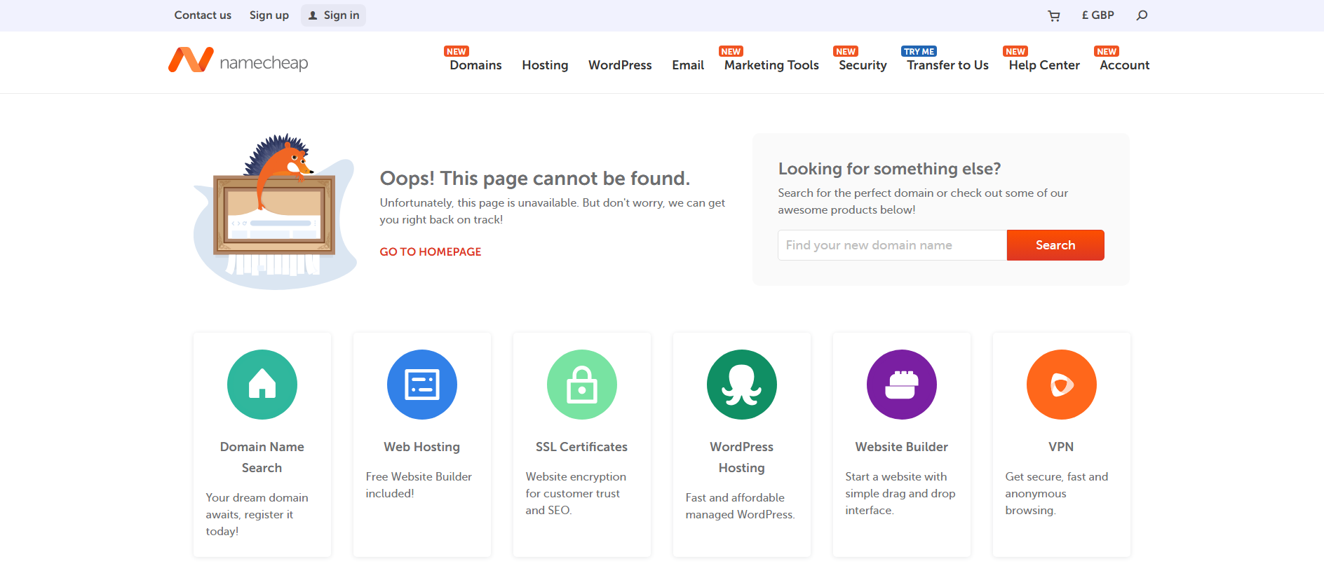Open the Web Hosting card title
Screen dimensions: 1324x573
422,447
